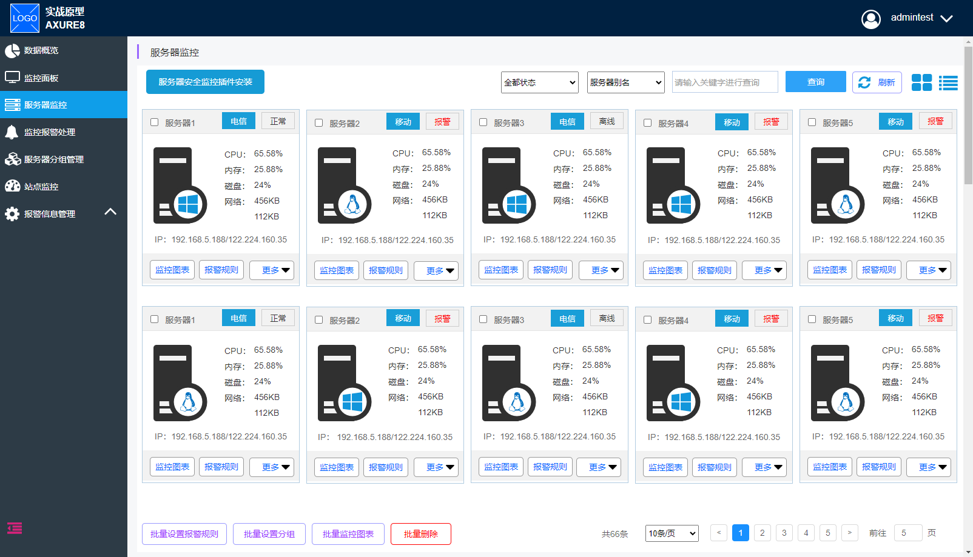Screen dimensions: 973x557
Task: Check the first-row 服务器4 checkbox
Action: tap(648, 123)
